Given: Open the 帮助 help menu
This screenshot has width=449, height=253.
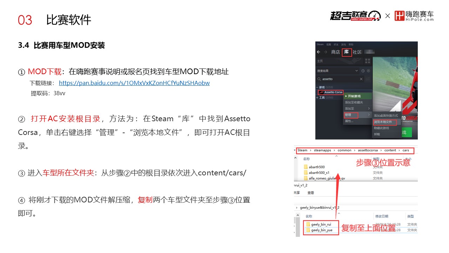Looking at the screenshot, I should pos(351,44).
